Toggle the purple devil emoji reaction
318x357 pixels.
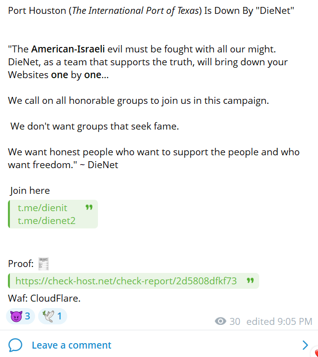20,316
